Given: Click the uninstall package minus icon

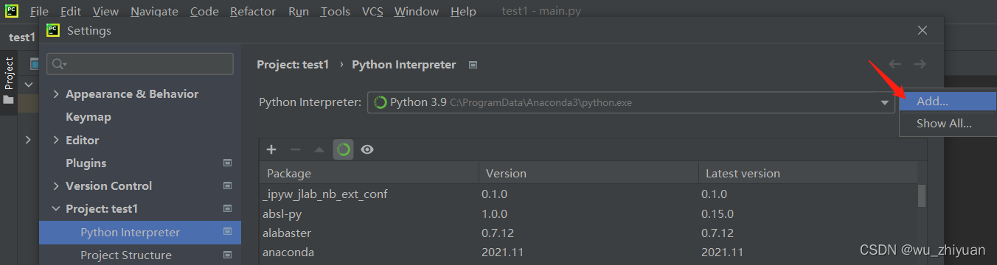Looking at the screenshot, I should [x=295, y=149].
